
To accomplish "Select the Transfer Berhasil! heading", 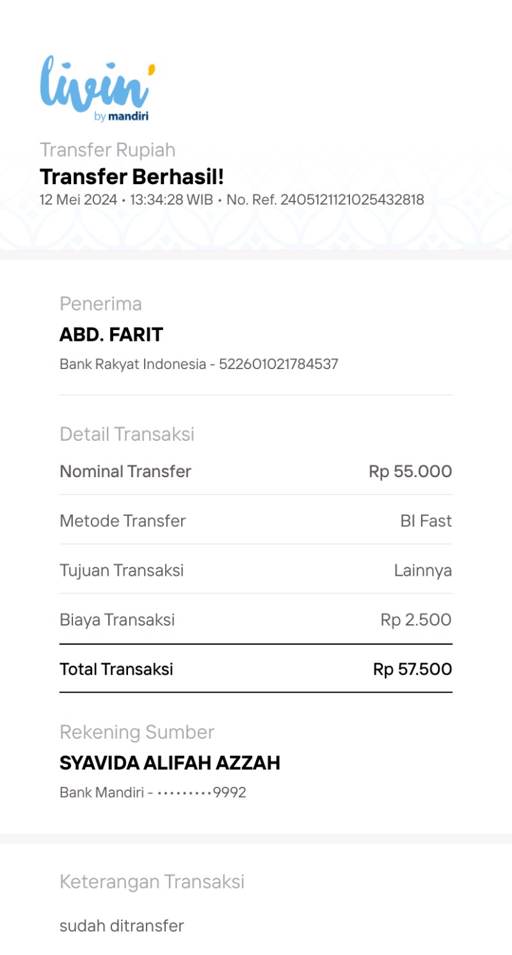I will [132, 177].
